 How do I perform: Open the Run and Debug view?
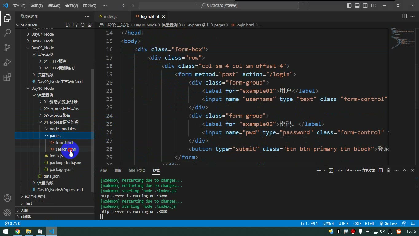pos(7,62)
